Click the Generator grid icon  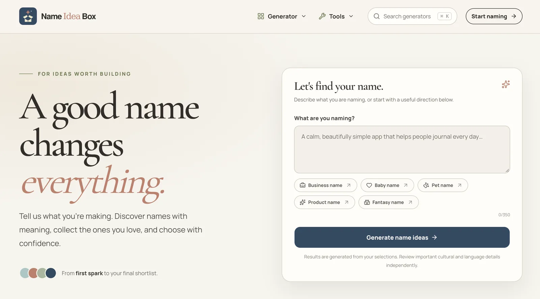pos(261,16)
